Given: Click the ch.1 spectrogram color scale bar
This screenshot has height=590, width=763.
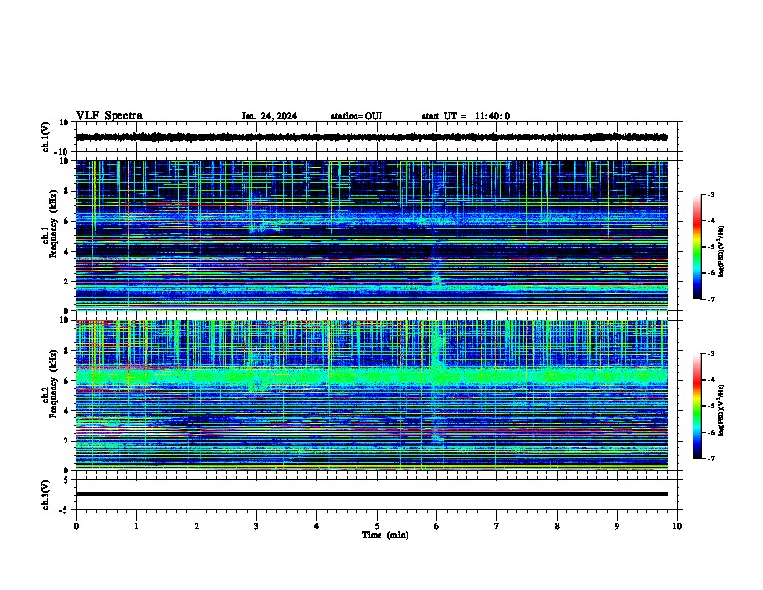Looking at the screenshot, I should pos(697,247).
